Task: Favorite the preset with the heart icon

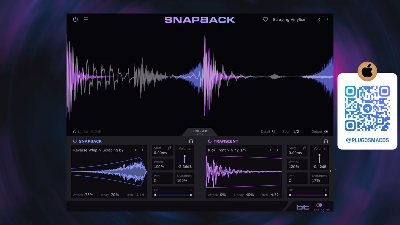Action: [265, 19]
